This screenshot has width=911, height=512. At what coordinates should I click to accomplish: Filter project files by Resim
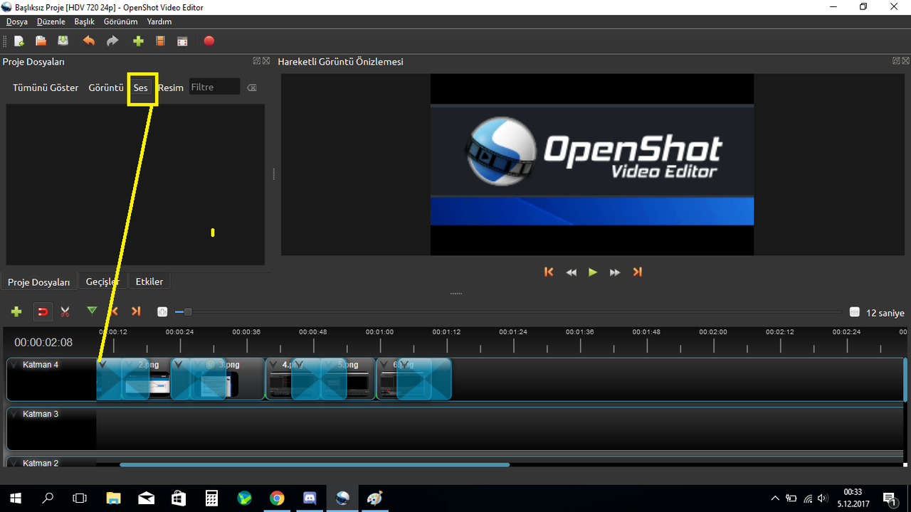(171, 87)
